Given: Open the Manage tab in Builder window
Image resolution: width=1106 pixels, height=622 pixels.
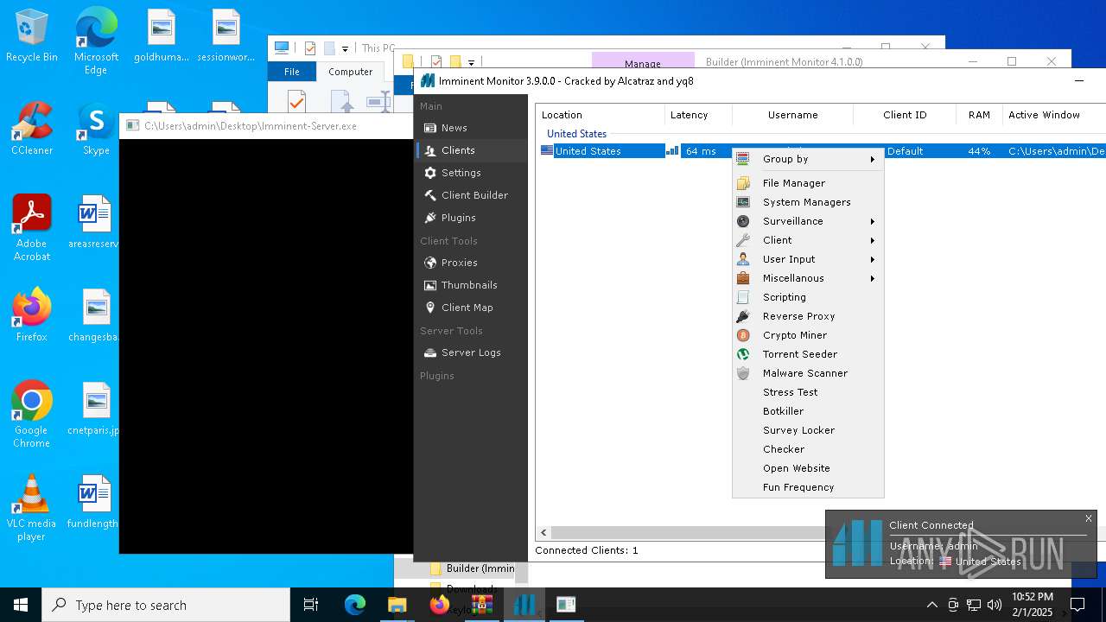Looking at the screenshot, I should 643,62.
